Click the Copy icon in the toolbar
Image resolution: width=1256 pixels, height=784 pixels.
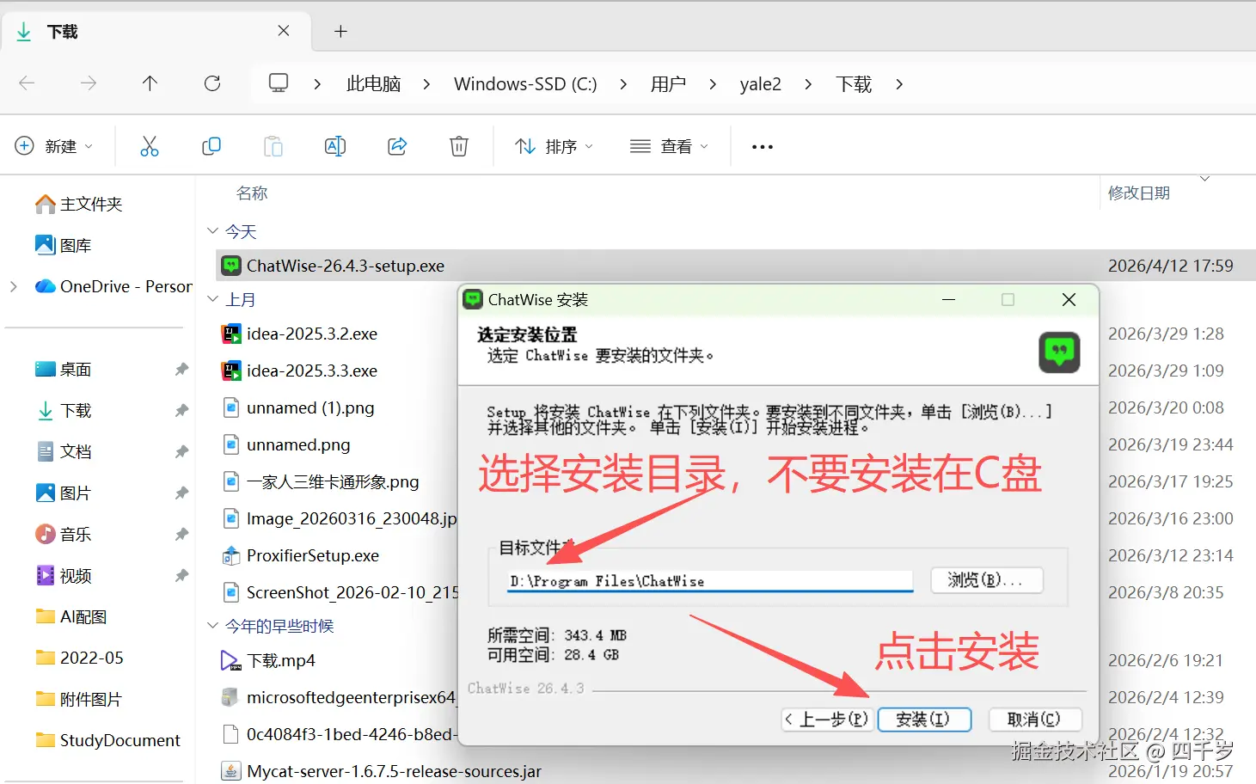(x=211, y=146)
